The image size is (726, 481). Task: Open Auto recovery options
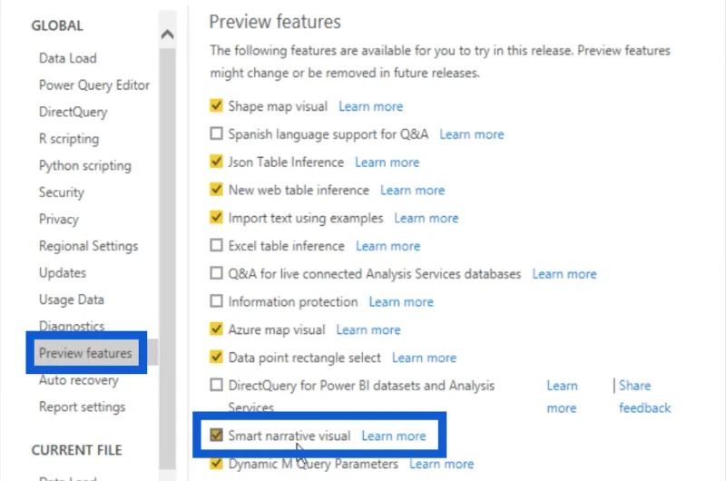click(79, 380)
